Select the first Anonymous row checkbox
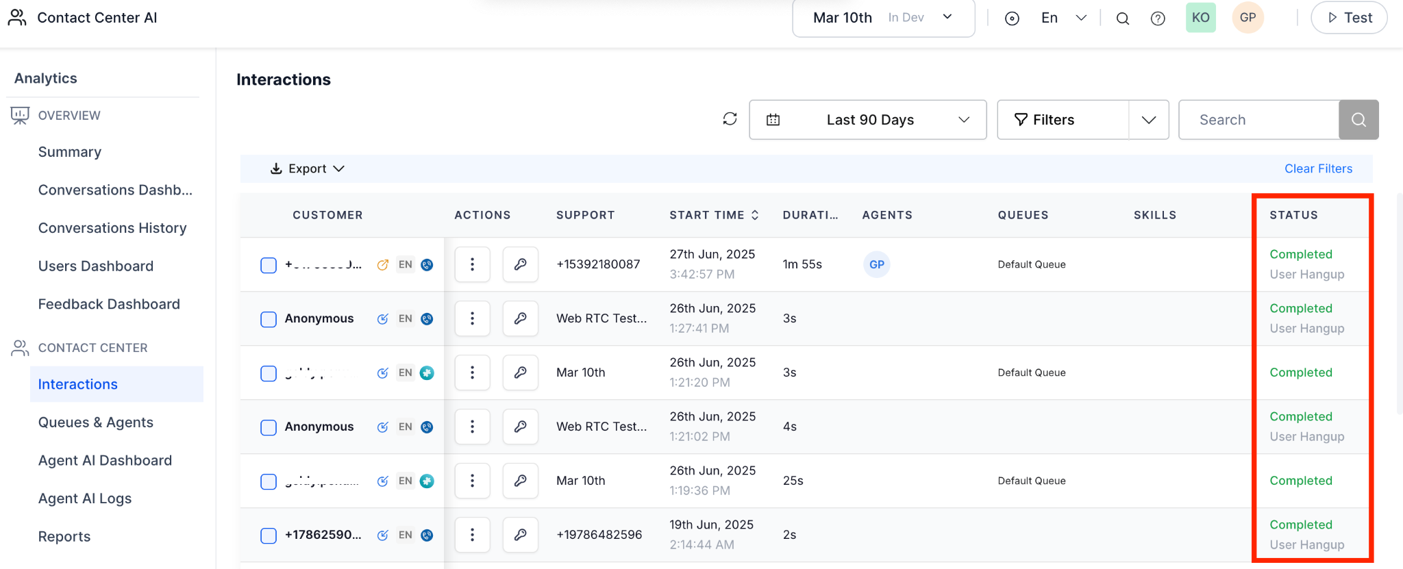 [269, 319]
